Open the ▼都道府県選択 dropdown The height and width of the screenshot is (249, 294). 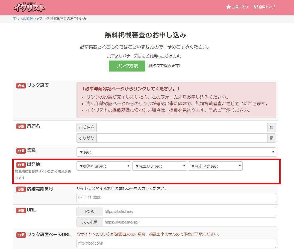(104, 166)
